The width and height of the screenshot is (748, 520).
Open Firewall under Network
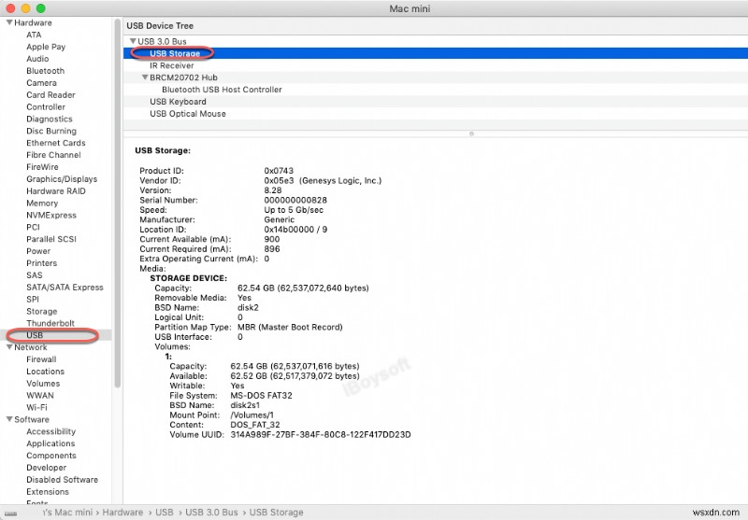point(41,359)
